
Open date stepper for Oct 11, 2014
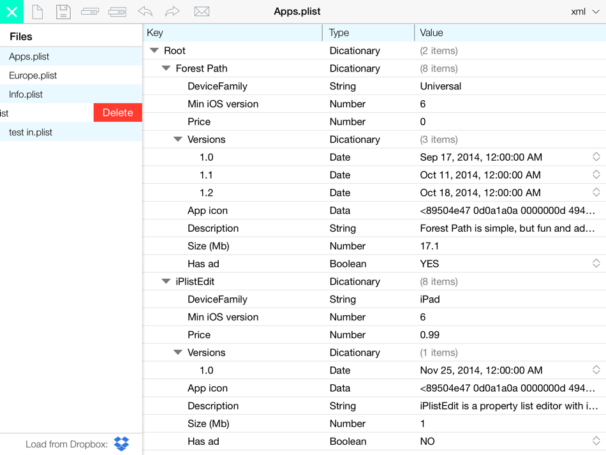(596, 175)
